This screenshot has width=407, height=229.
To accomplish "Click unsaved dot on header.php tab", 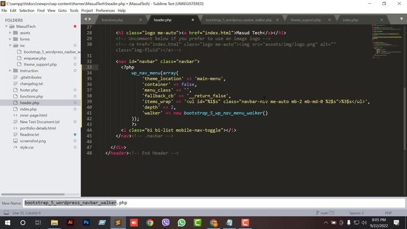I will point(193,20).
